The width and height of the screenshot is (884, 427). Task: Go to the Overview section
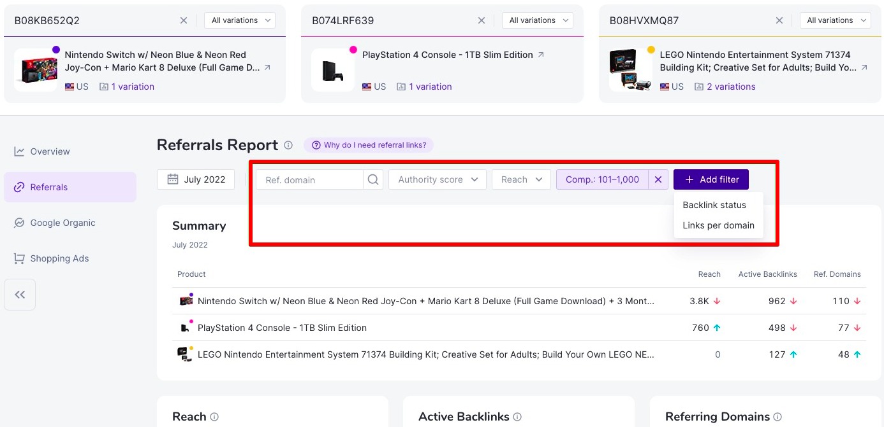[x=70, y=151]
